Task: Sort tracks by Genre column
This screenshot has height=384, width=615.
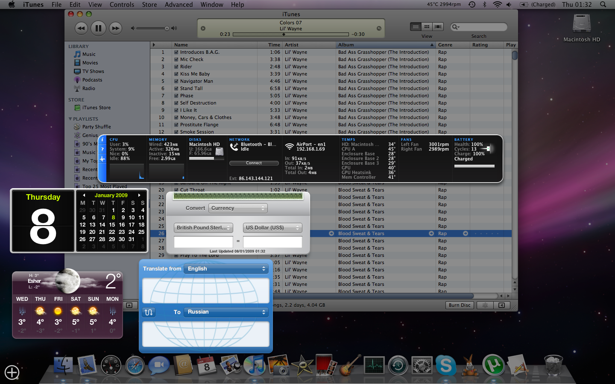Action: [x=452, y=45]
